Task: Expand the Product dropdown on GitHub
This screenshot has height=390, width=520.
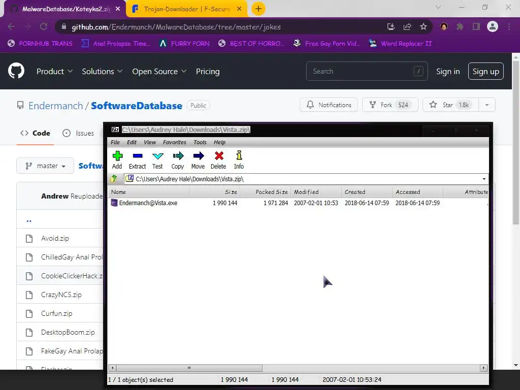Action: pyautogui.click(x=54, y=71)
